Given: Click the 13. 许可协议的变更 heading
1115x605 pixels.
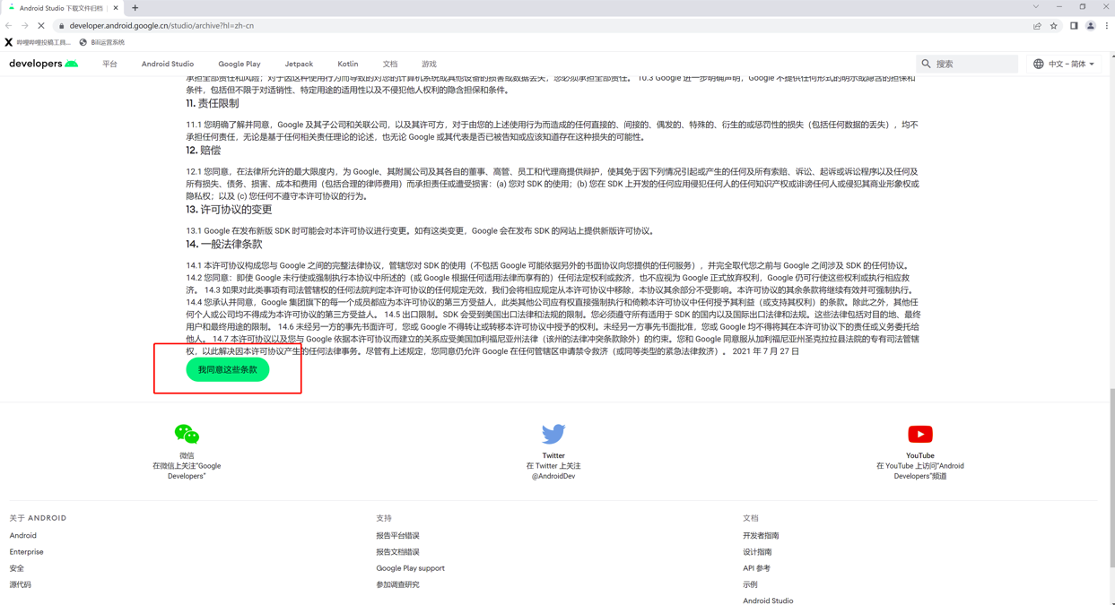Looking at the screenshot, I should tap(229, 209).
